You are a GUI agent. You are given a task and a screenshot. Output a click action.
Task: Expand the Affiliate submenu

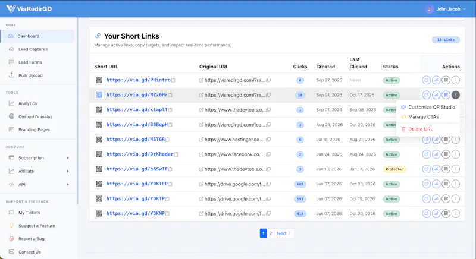[37, 171]
